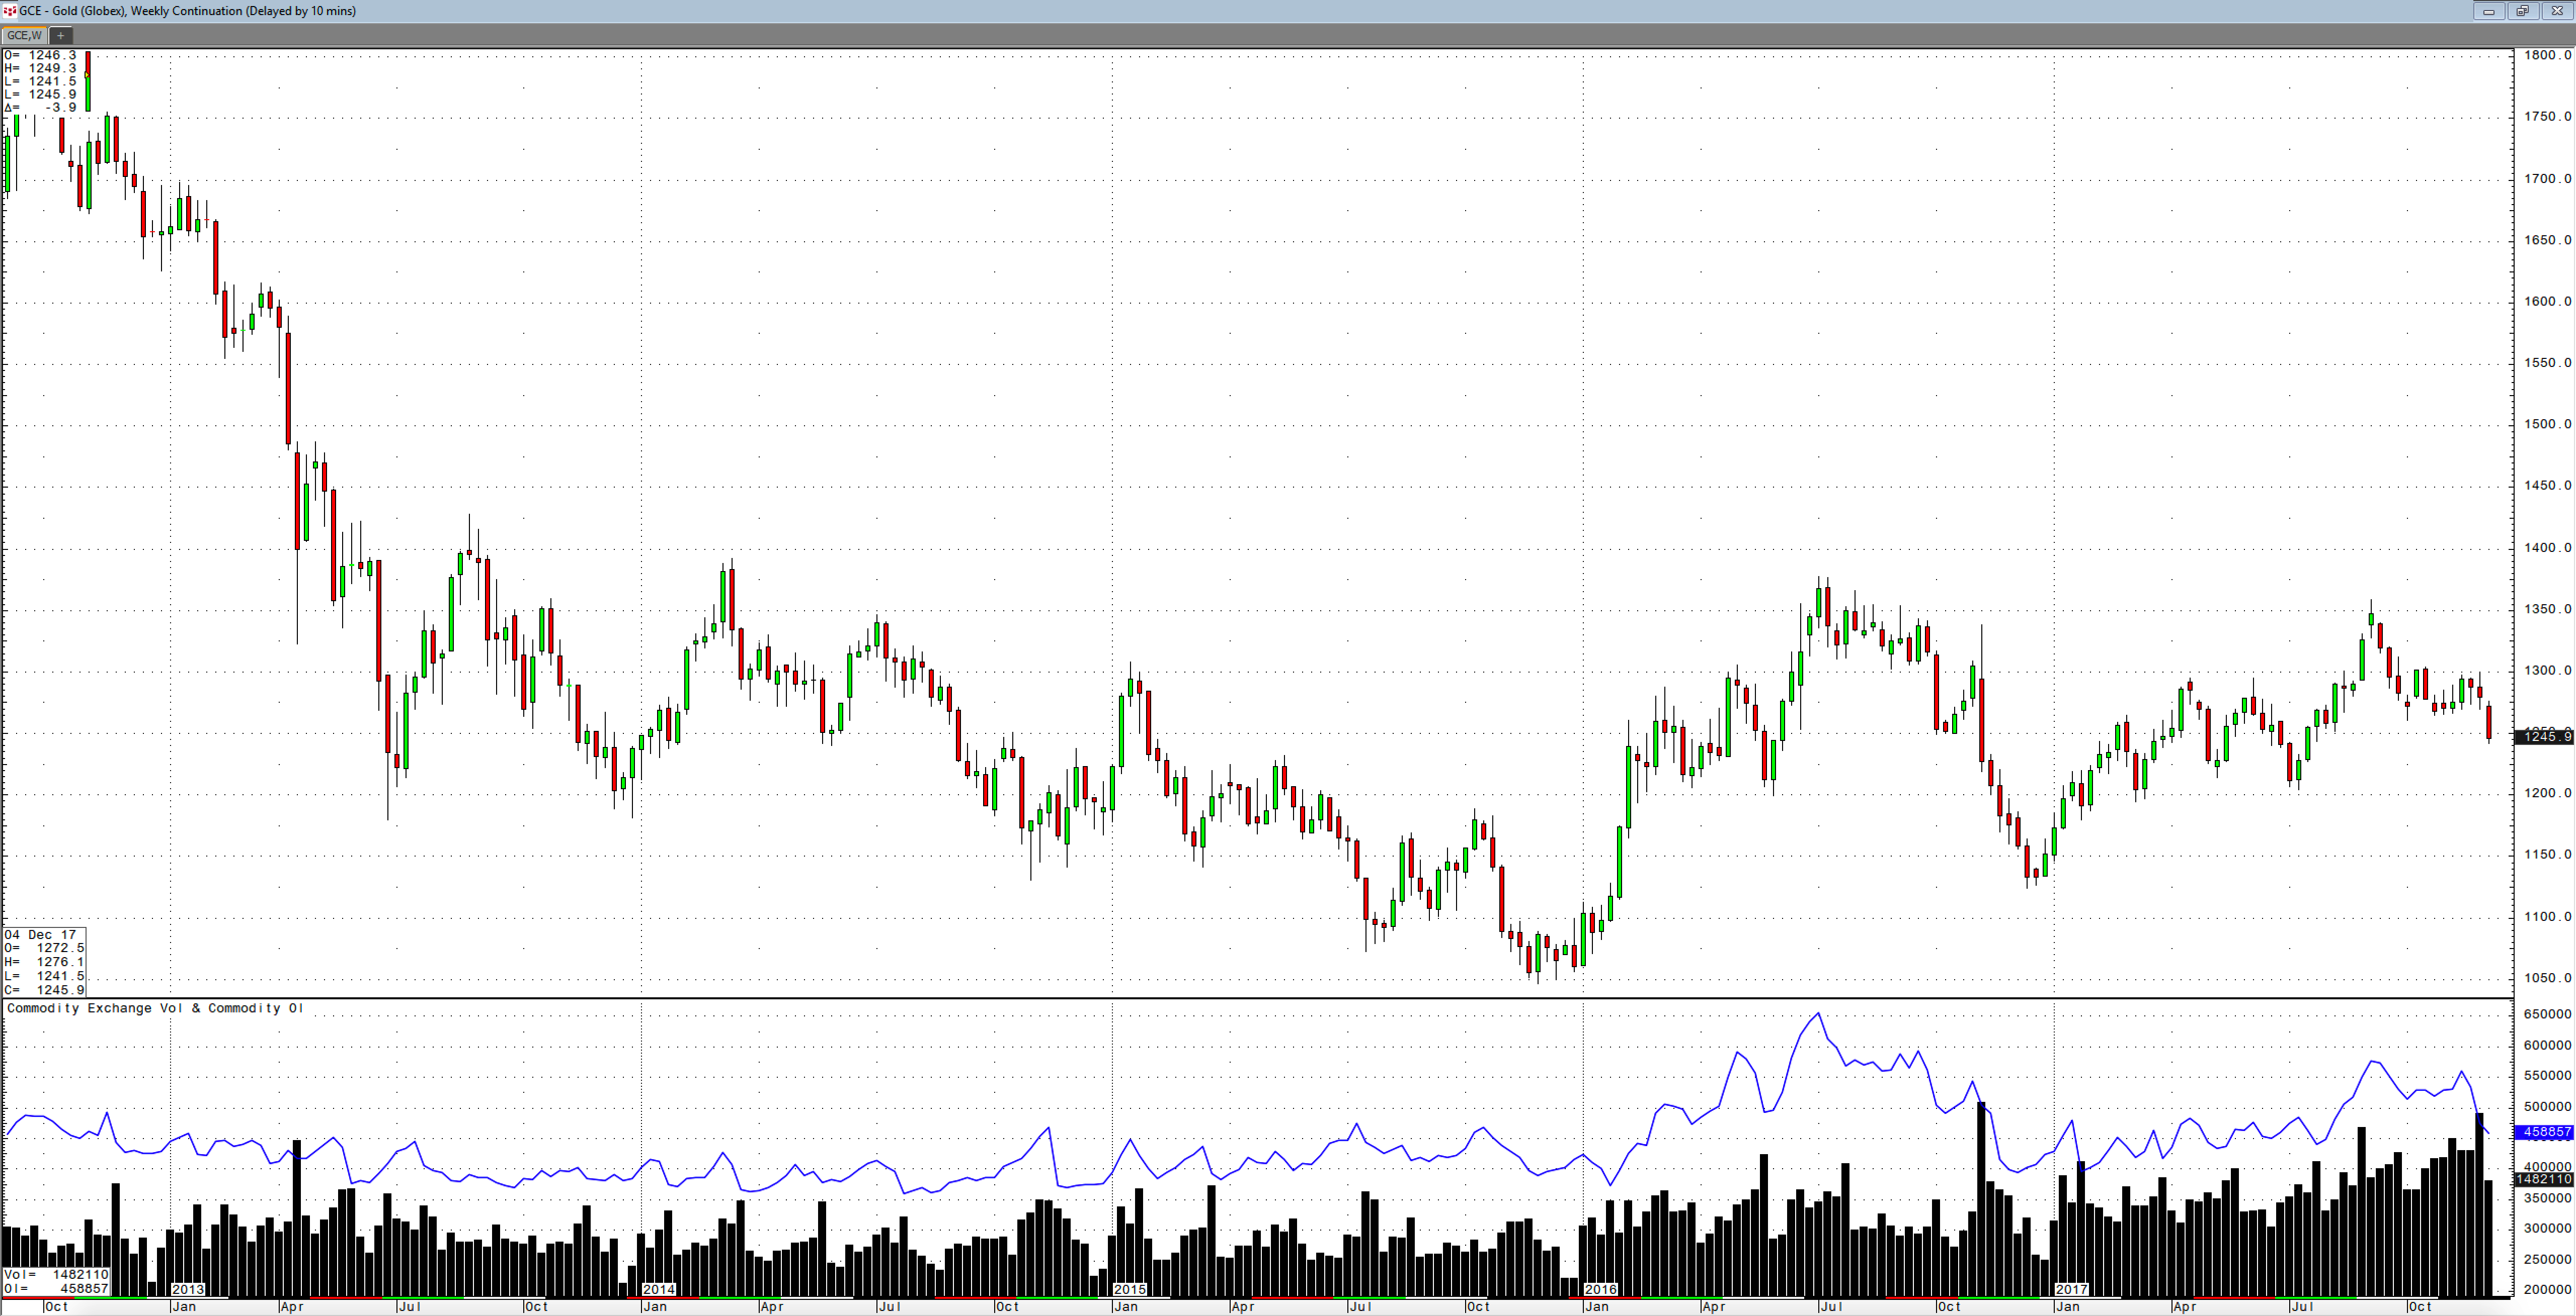Click the 'OI= 458857' readout at bottom left
Screen dimensions: 2576x1316
[56, 1289]
